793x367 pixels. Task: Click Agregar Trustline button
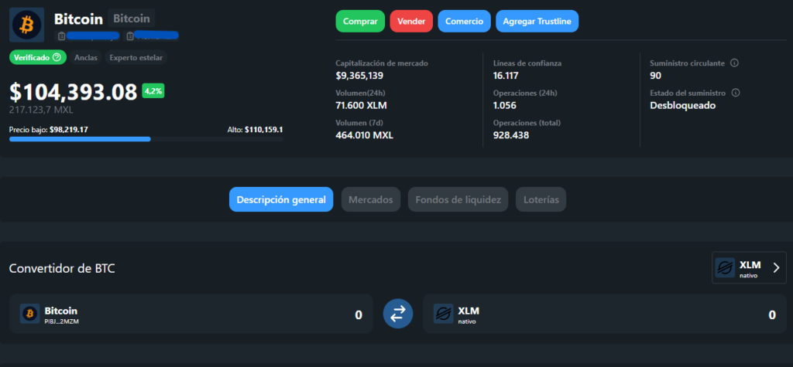(537, 21)
